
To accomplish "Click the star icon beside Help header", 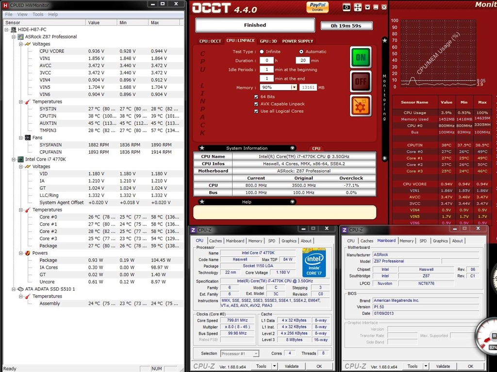I will pos(202,202).
